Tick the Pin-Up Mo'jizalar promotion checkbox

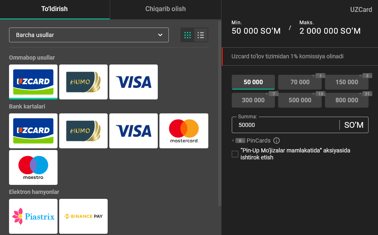pos(235,154)
